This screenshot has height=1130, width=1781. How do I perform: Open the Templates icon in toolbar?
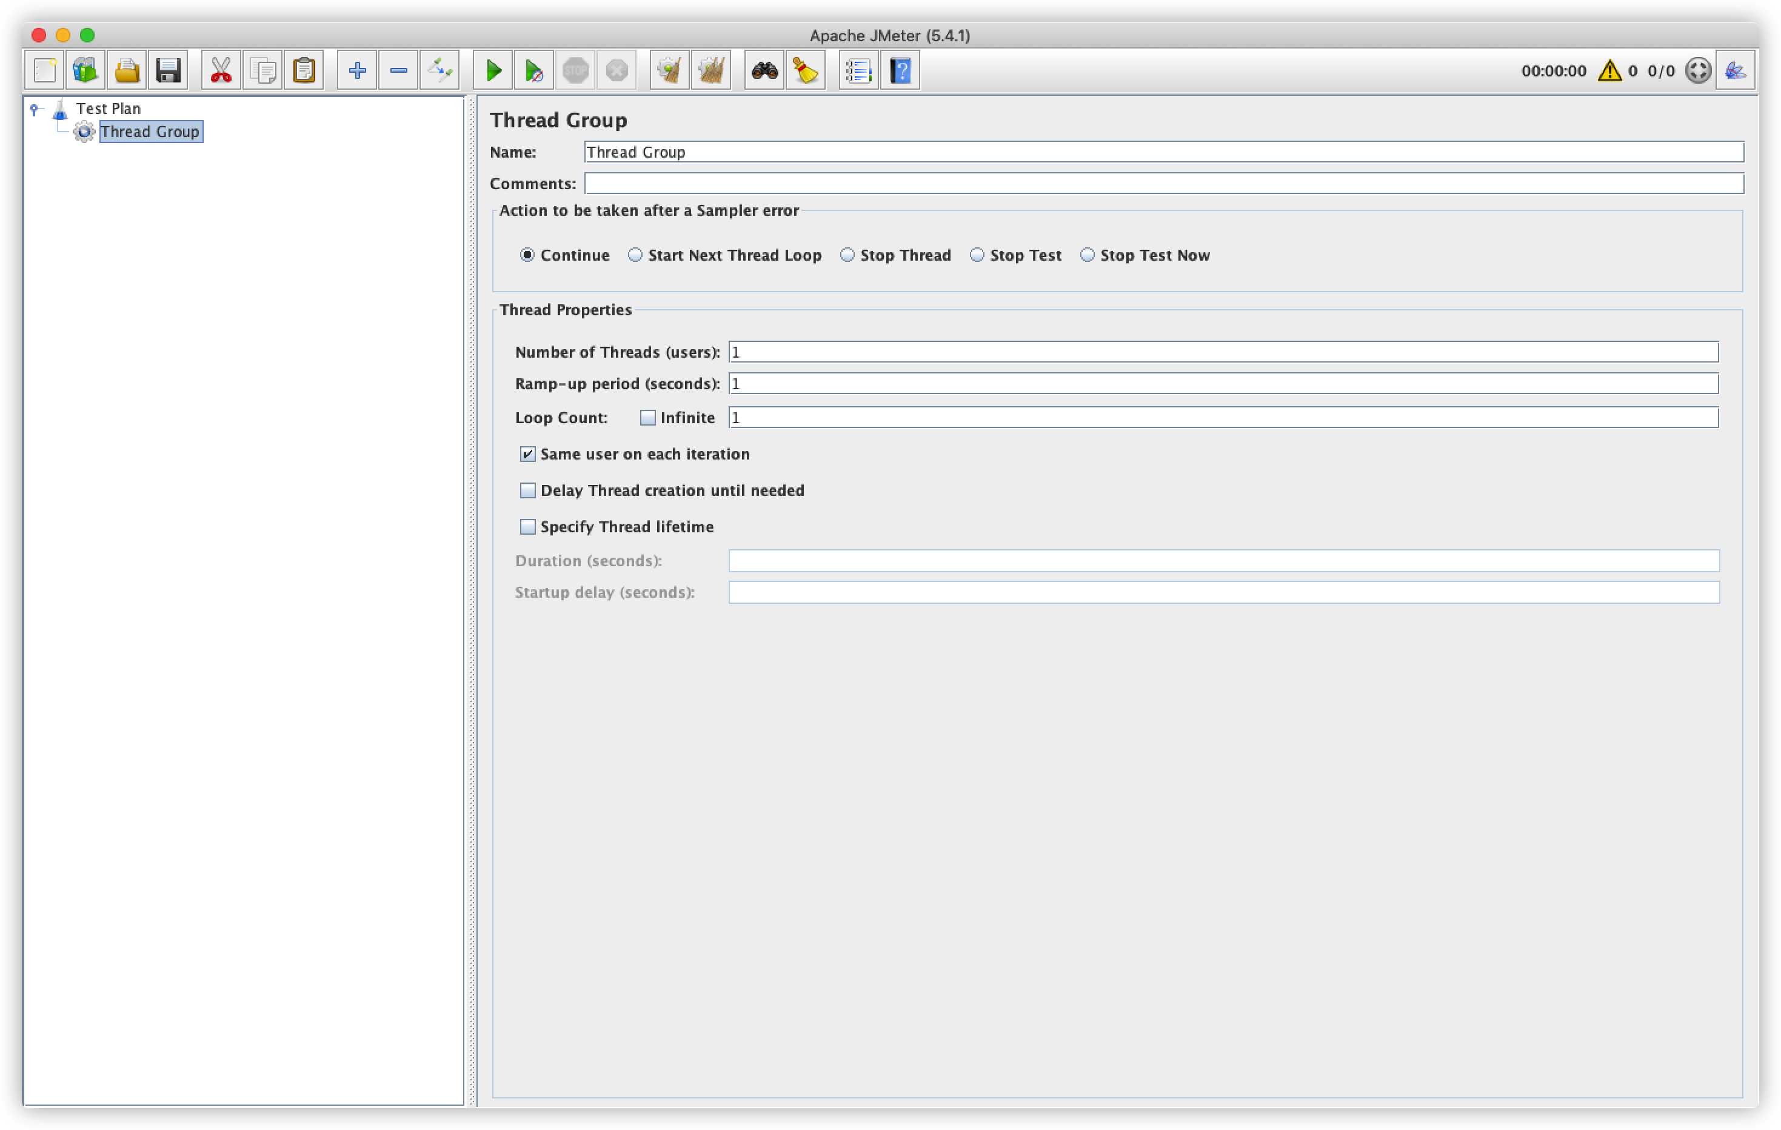[x=86, y=70]
